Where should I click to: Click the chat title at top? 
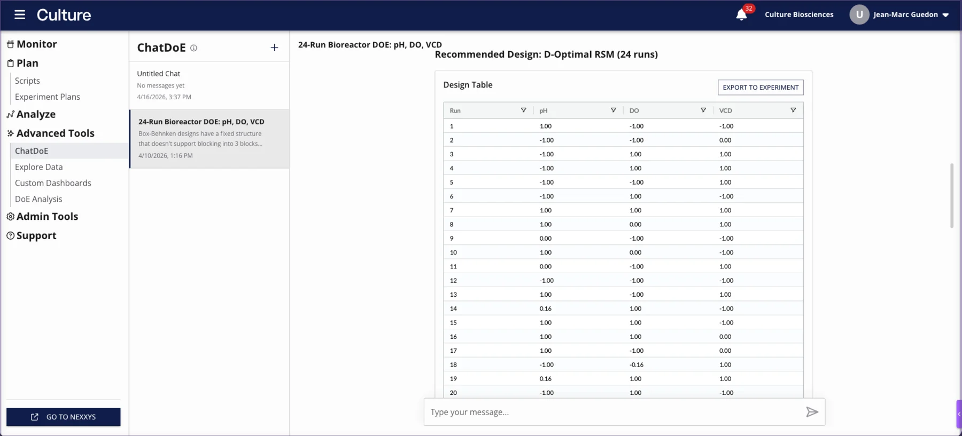coord(370,45)
